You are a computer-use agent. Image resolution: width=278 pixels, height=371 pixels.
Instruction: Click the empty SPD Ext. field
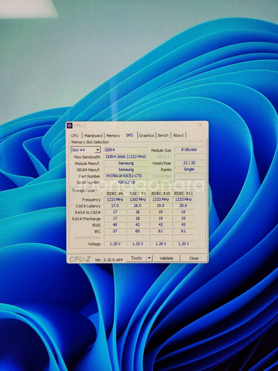189,156
